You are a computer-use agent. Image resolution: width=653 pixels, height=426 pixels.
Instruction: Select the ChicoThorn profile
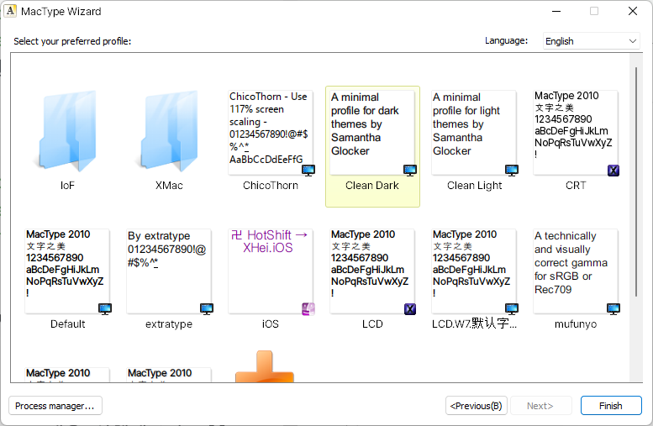271,134
